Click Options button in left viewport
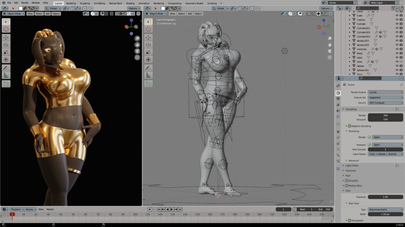This screenshot has height=227, width=405. pyautogui.click(x=134, y=8)
